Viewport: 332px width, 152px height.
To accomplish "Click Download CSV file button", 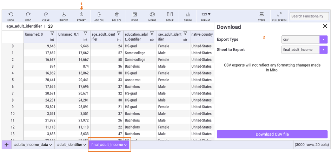I will 272,134.
